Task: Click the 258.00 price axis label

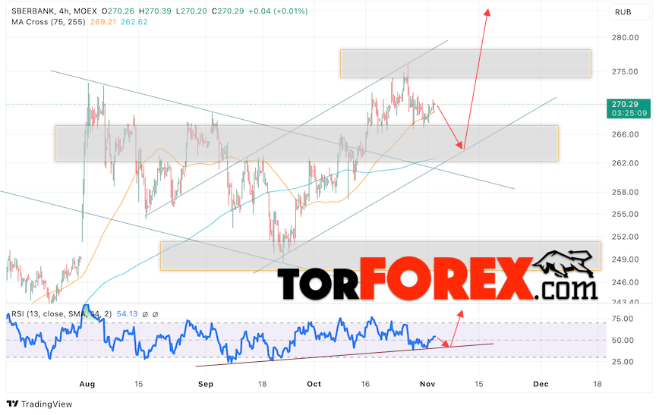Action: click(625, 193)
